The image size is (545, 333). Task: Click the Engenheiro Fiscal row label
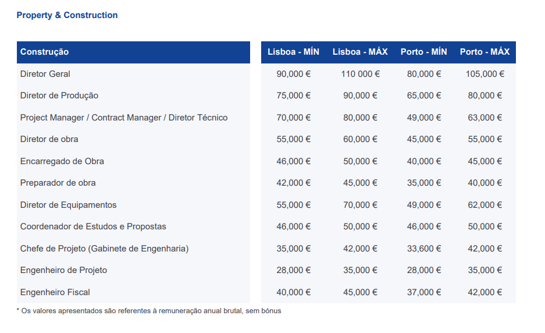pos(55,292)
